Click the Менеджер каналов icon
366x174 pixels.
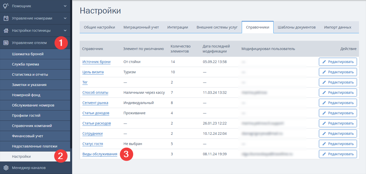[6, 168]
